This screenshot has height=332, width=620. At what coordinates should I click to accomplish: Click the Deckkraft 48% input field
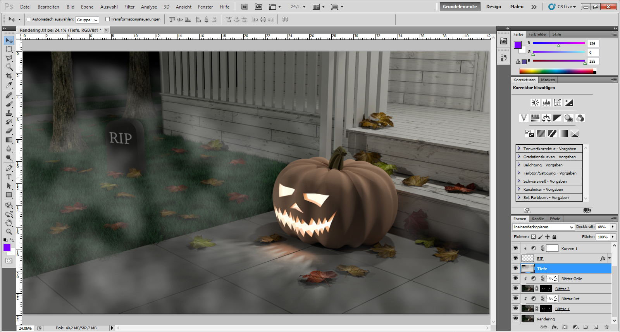603,227
